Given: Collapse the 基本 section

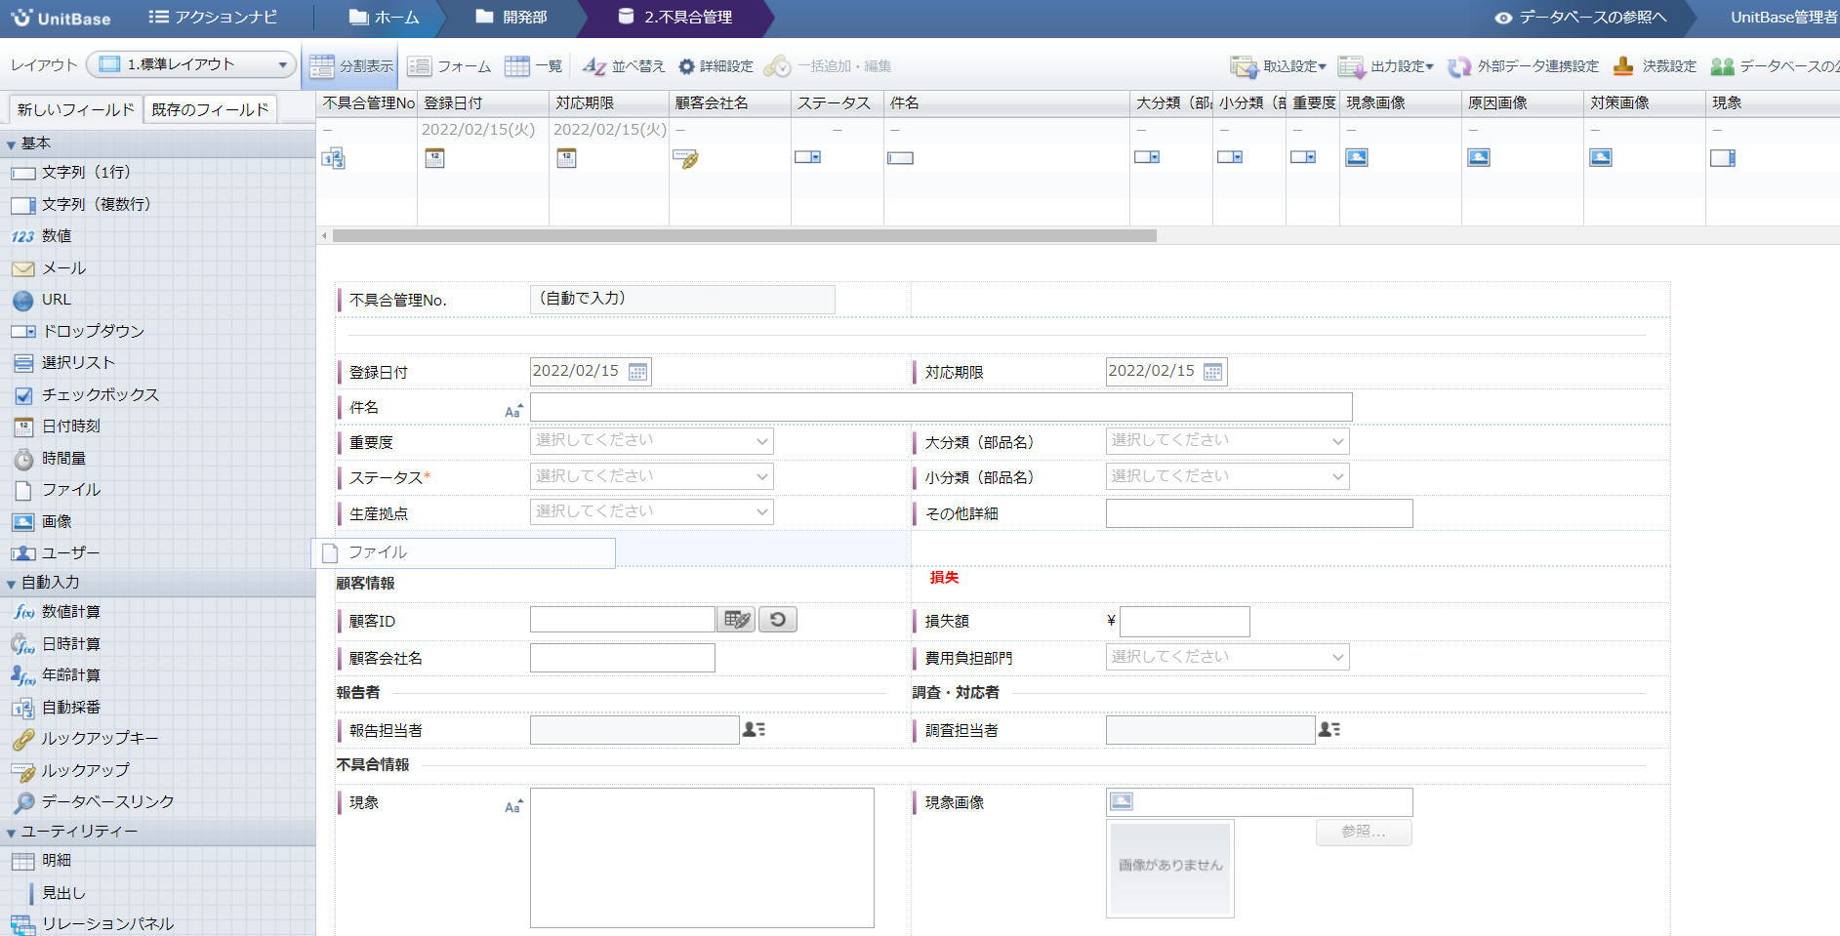Looking at the screenshot, I should (11, 144).
